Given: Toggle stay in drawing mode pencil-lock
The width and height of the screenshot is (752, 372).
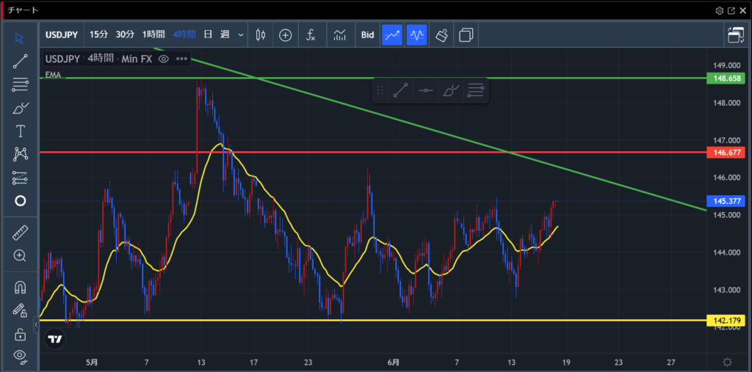Looking at the screenshot, I should pyautogui.click(x=20, y=310).
